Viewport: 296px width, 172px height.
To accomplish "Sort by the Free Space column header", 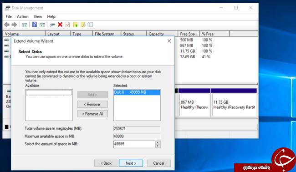I will (x=189, y=34).
